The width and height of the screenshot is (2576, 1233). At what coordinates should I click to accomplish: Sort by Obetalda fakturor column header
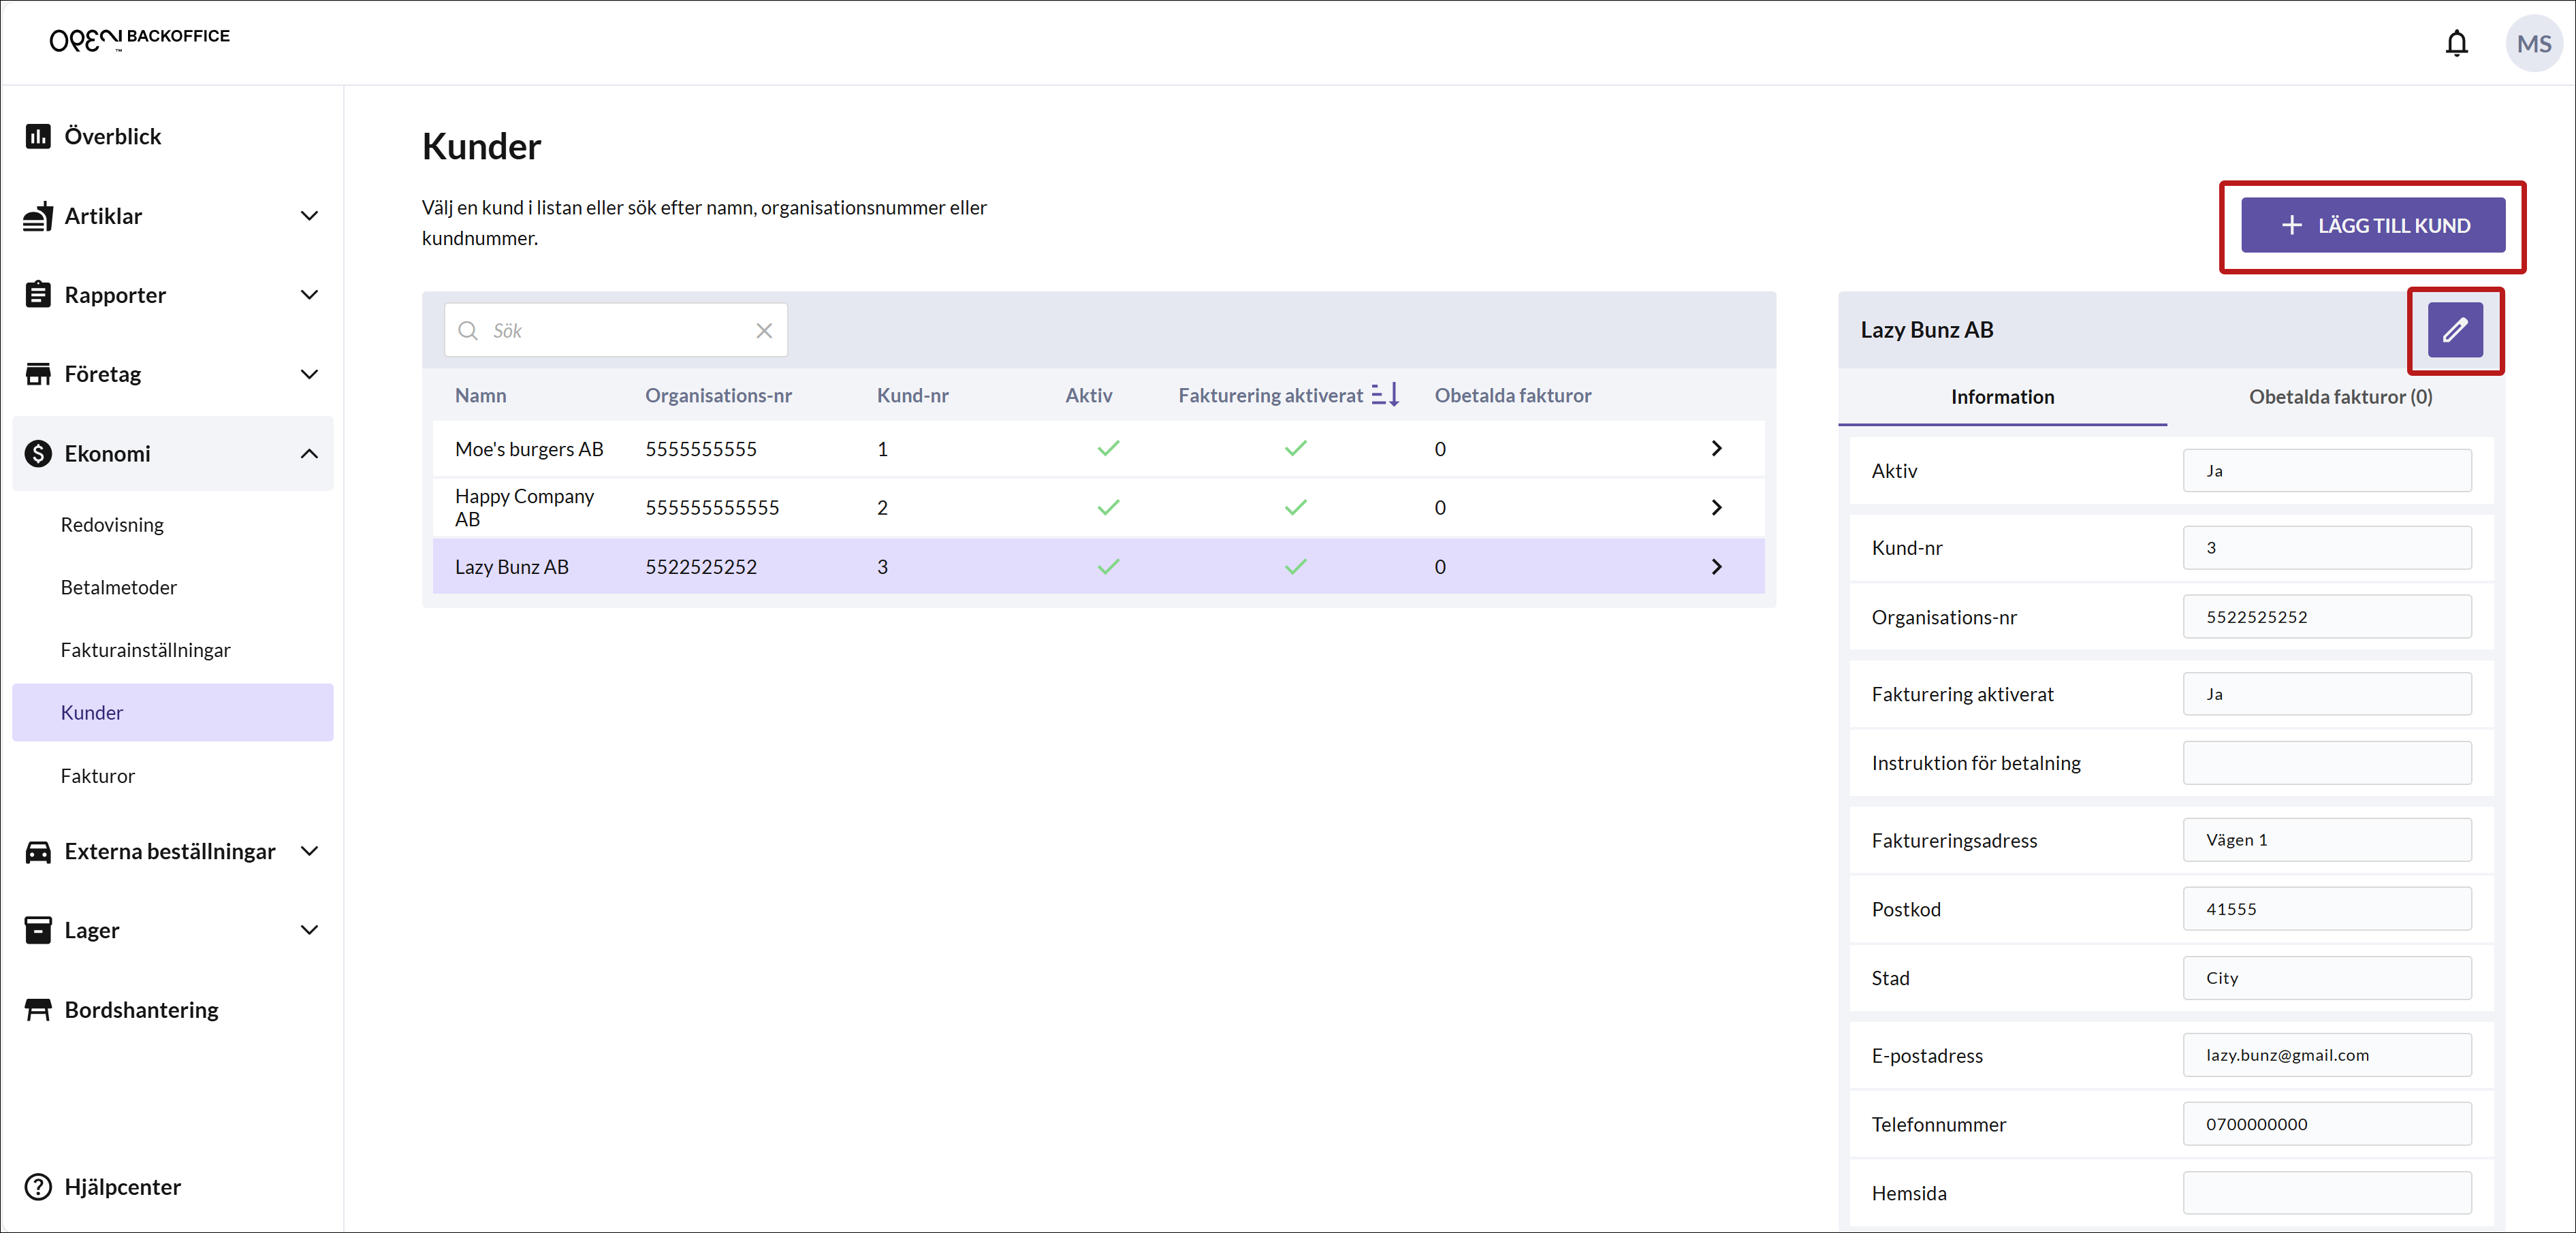[x=1512, y=395]
